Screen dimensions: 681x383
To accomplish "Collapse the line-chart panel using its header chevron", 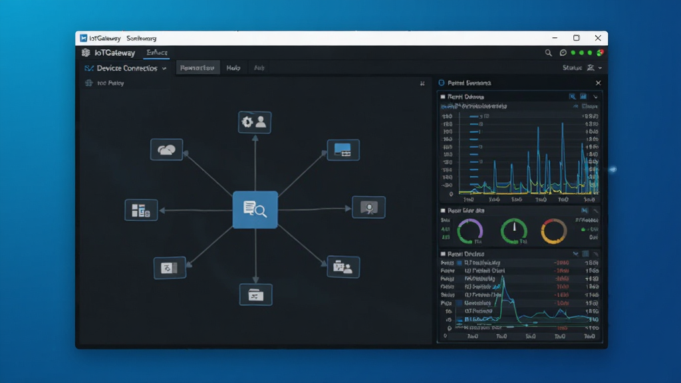I will (595, 97).
